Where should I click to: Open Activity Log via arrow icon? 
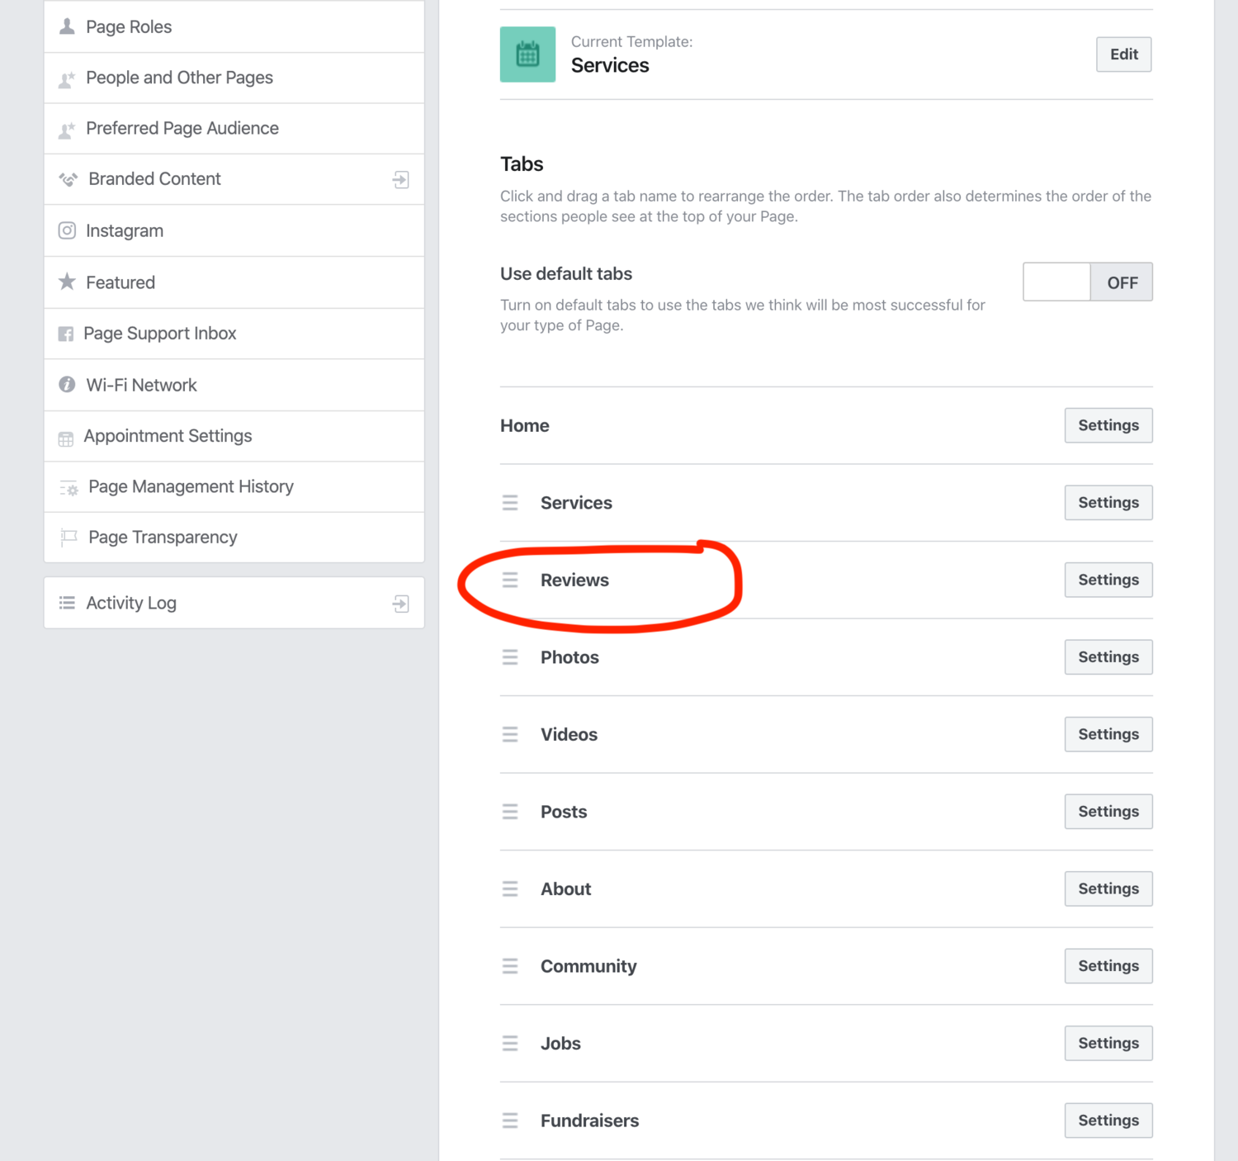pos(401,604)
